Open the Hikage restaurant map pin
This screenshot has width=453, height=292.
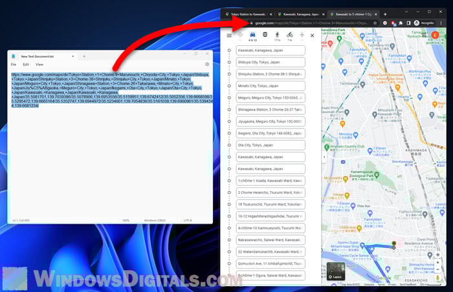(x=347, y=196)
